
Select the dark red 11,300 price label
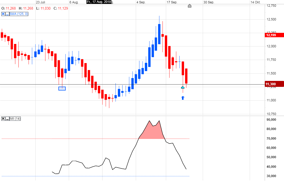(273, 84)
